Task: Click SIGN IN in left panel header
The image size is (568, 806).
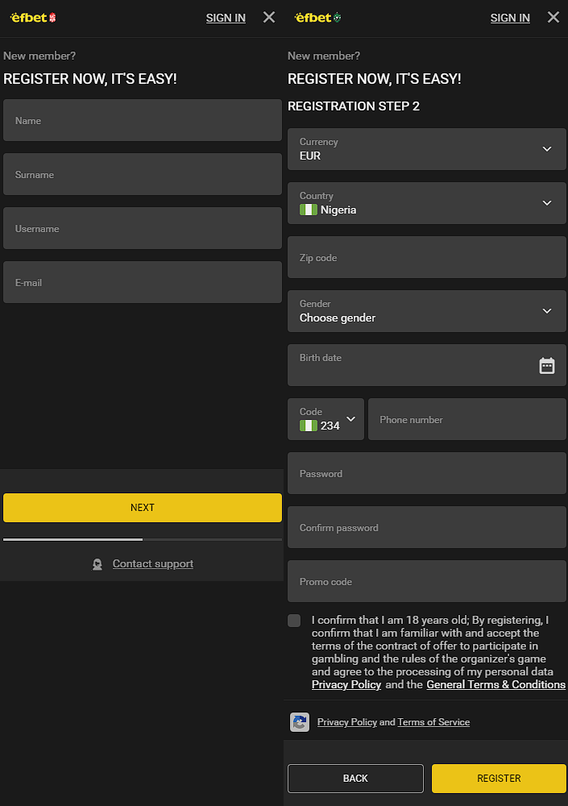Action: pyautogui.click(x=226, y=18)
